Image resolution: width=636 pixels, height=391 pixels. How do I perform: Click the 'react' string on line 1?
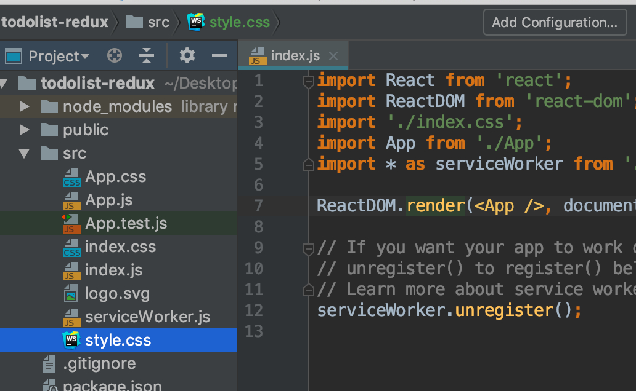[x=529, y=81]
